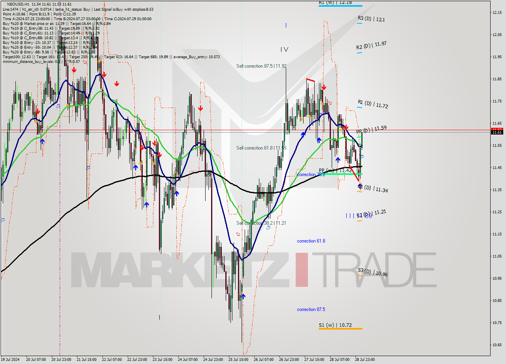The height and width of the screenshot is (364, 506).
Task: Click the blue 'correction 87.5' label
Action: pos(311,309)
